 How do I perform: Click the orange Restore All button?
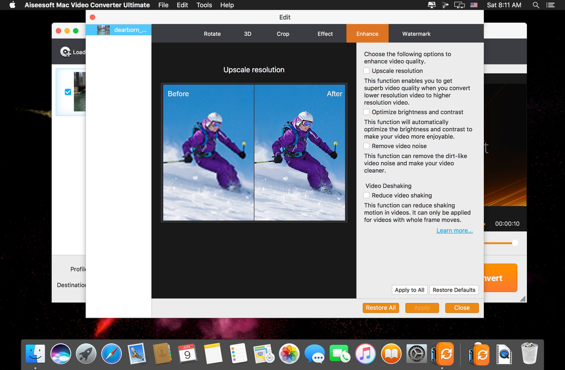click(x=381, y=308)
